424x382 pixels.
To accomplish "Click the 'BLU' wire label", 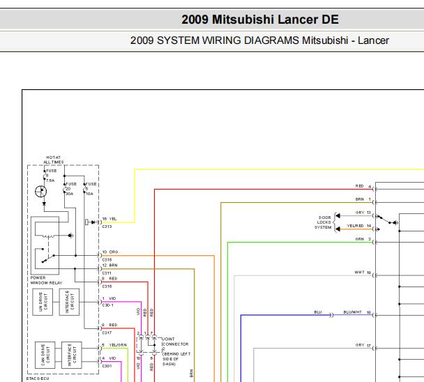I will (x=318, y=312).
